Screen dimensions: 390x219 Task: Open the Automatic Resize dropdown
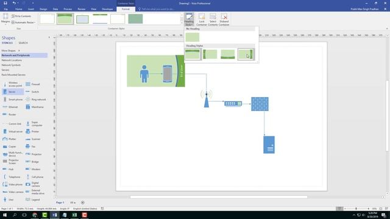[23, 23]
